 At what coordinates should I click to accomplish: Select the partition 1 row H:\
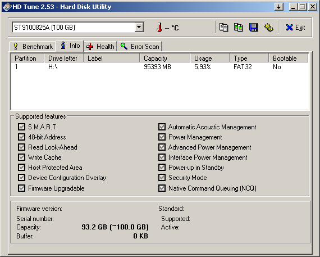(x=160, y=67)
